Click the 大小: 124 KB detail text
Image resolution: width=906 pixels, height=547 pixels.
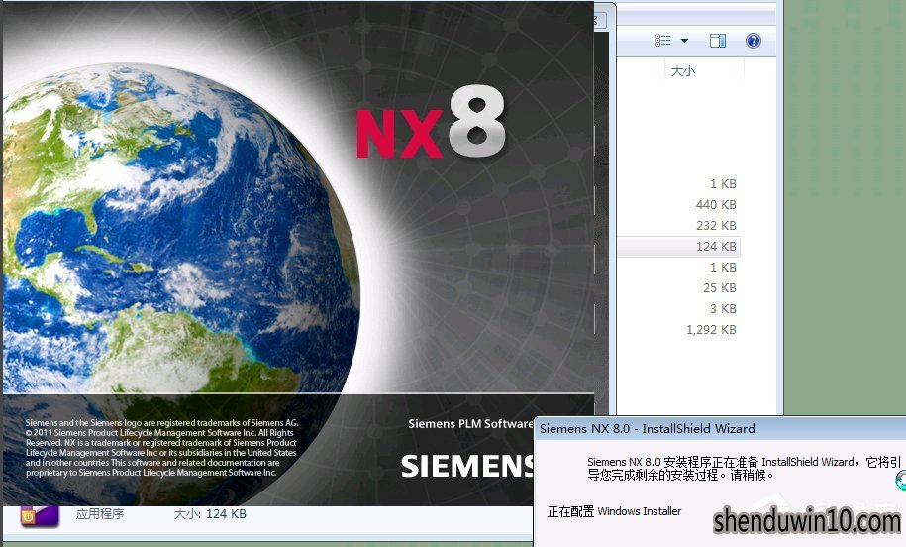coord(210,514)
